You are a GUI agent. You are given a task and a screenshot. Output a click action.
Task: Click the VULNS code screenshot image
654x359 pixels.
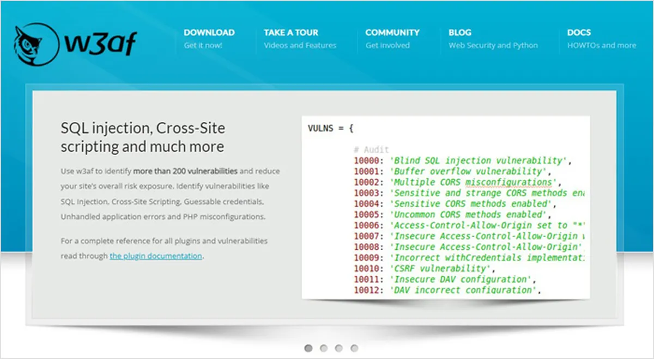pyautogui.click(x=446, y=207)
